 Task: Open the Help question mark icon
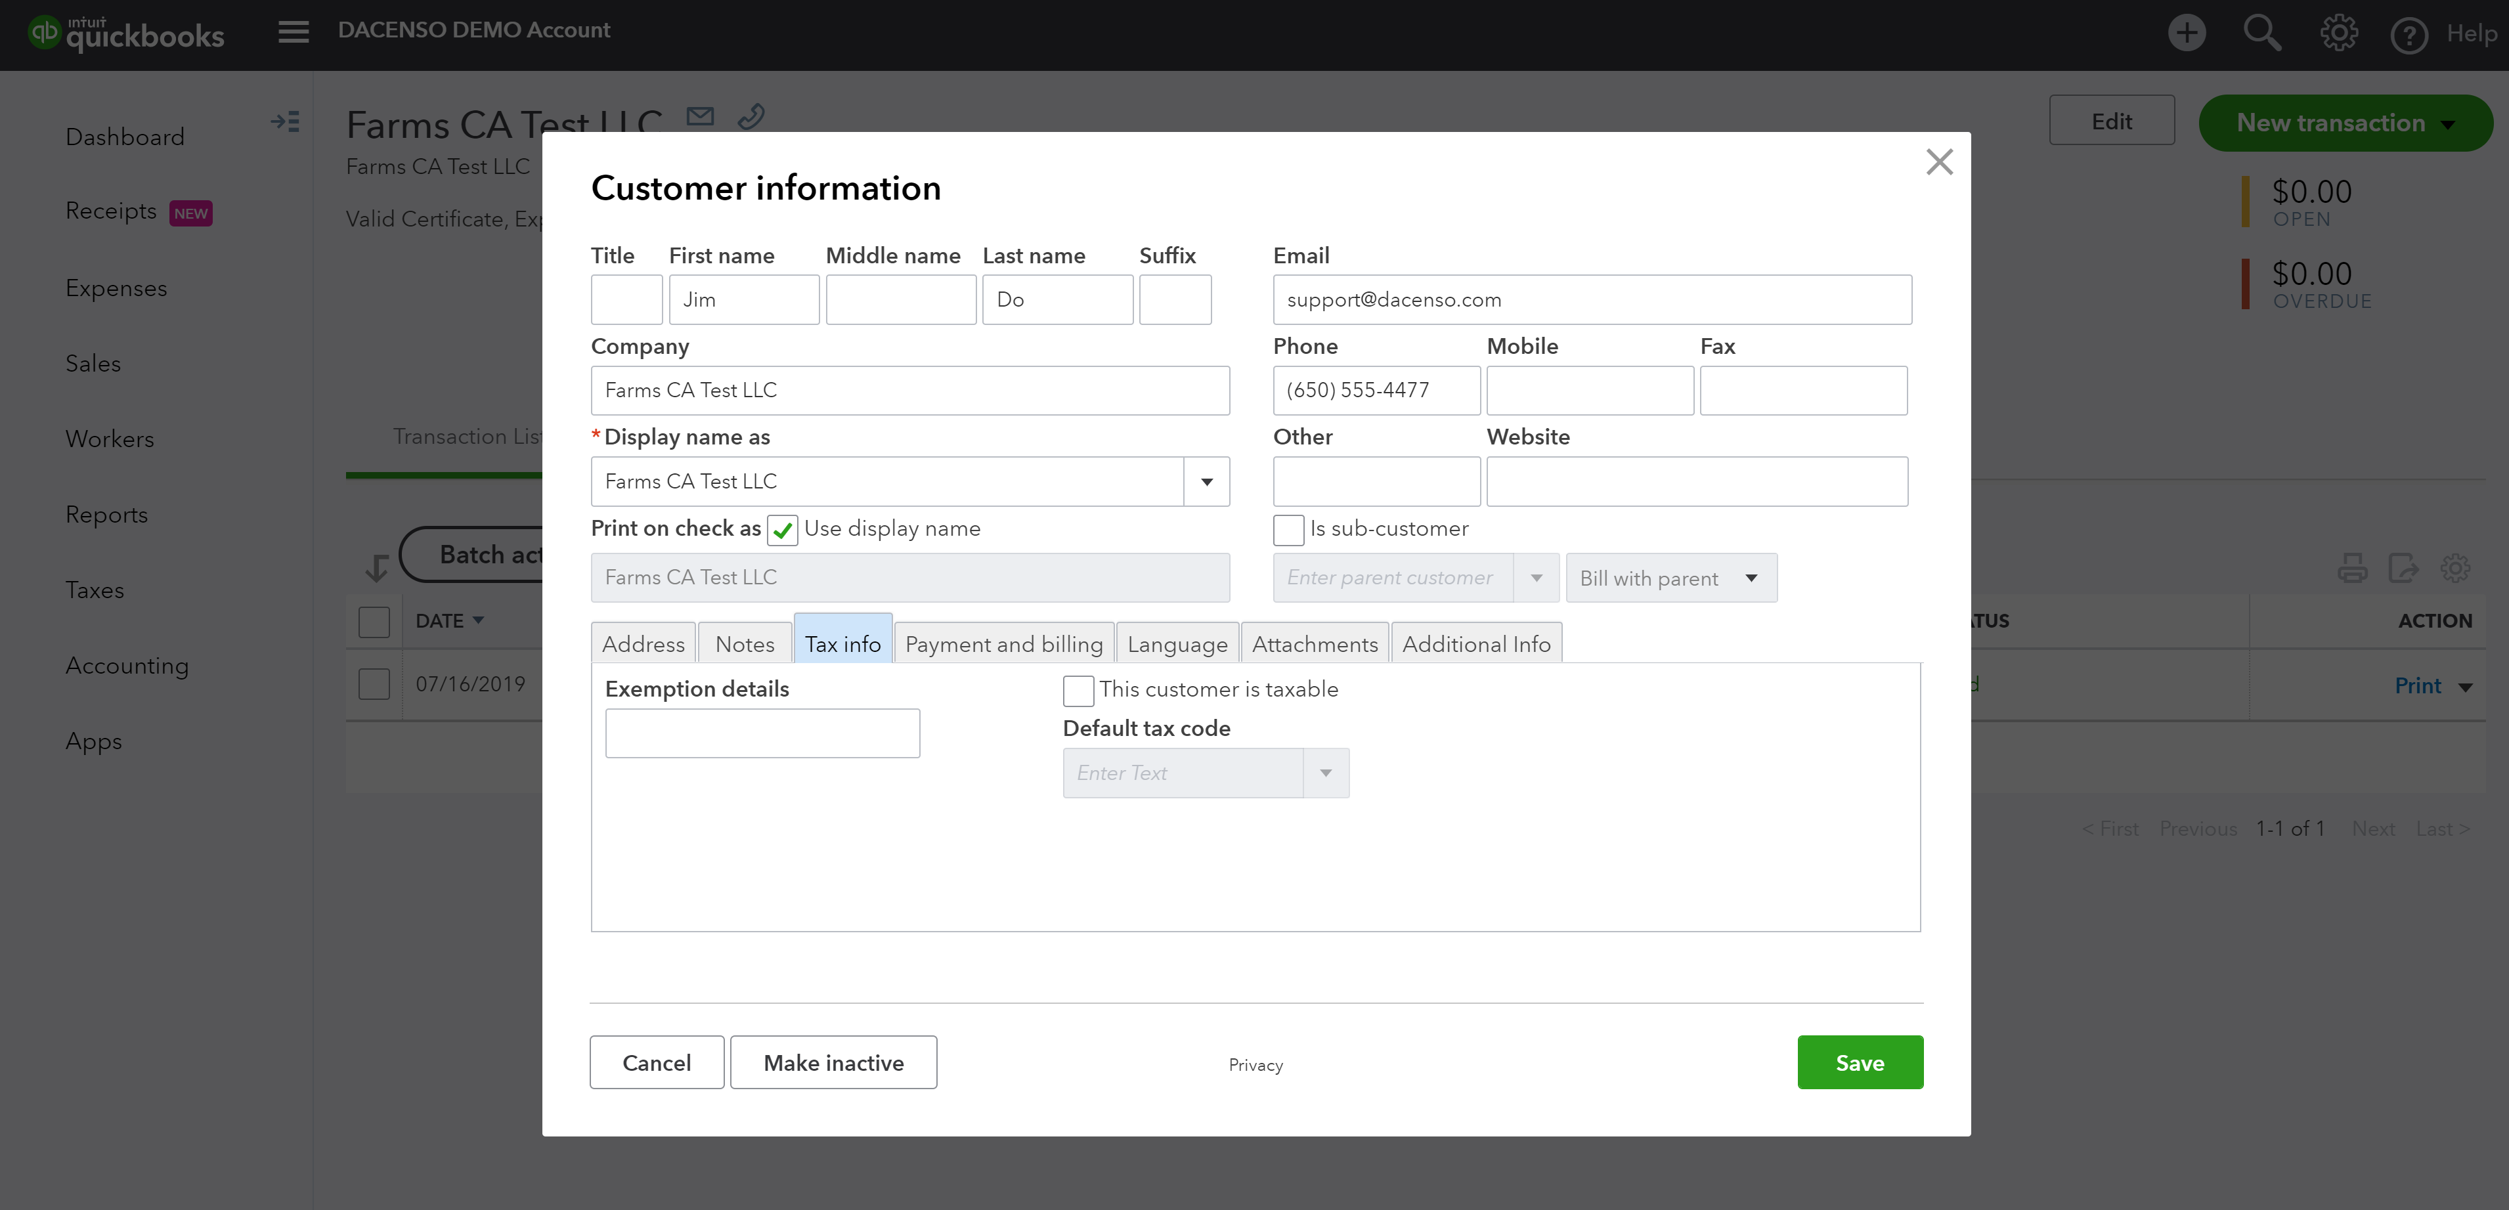click(2409, 35)
